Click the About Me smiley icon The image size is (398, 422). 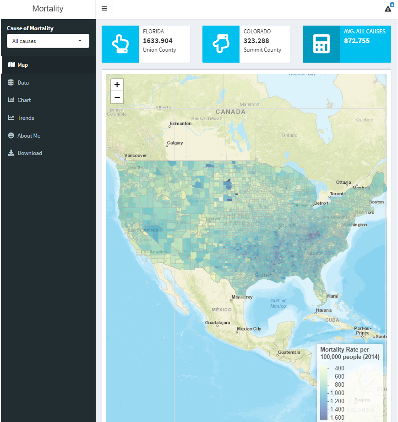pyautogui.click(x=11, y=136)
